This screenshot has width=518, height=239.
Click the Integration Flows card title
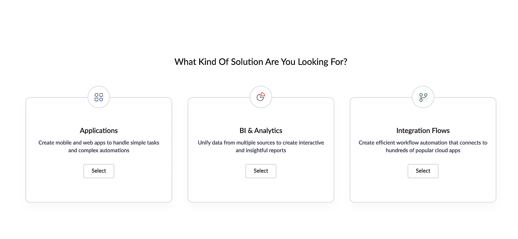click(x=423, y=130)
